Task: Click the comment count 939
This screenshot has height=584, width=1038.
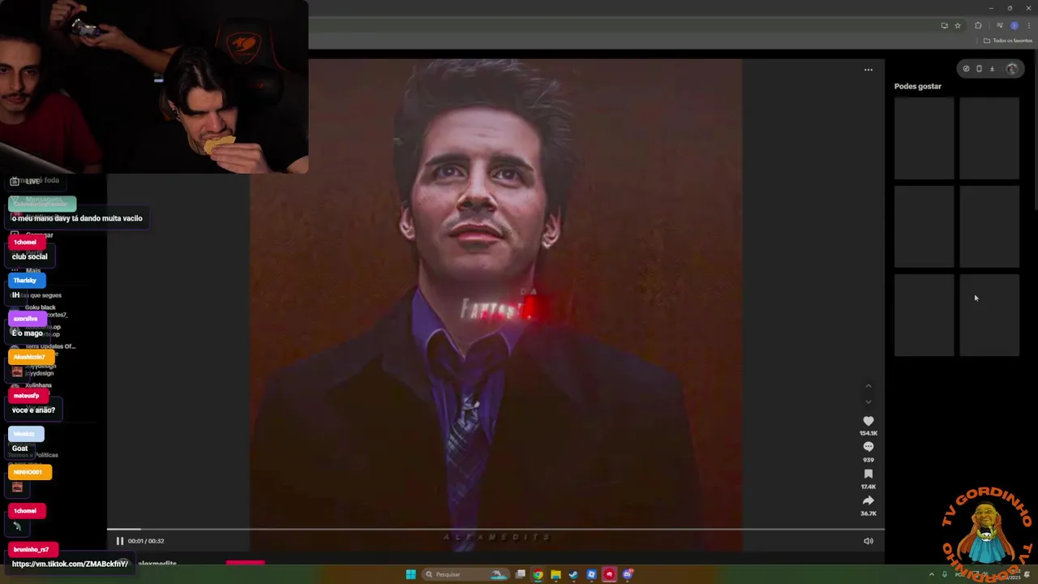Action: coord(869,460)
